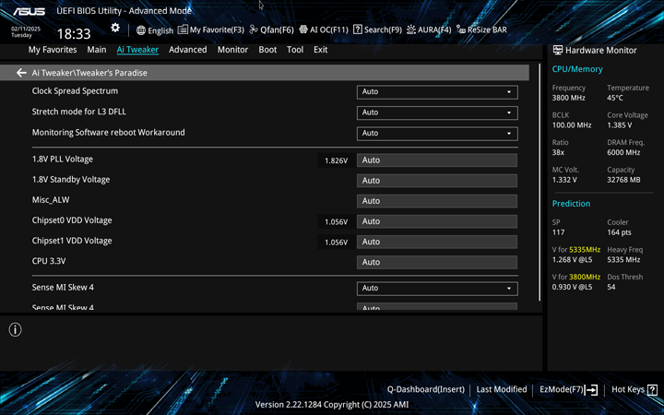Click the 1.8V PLL Voltage input field
The height and width of the screenshot is (415, 664).
(436, 160)
